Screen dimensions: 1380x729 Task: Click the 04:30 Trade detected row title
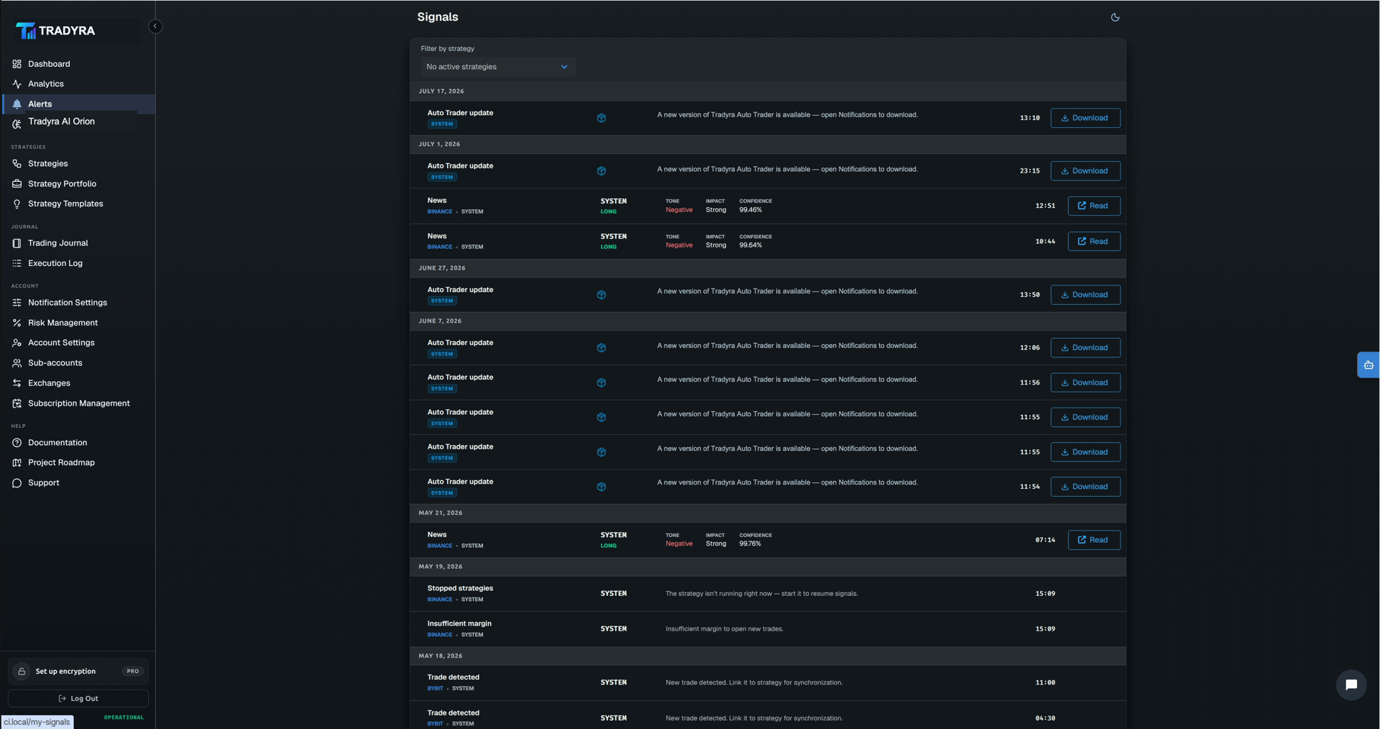453,713
